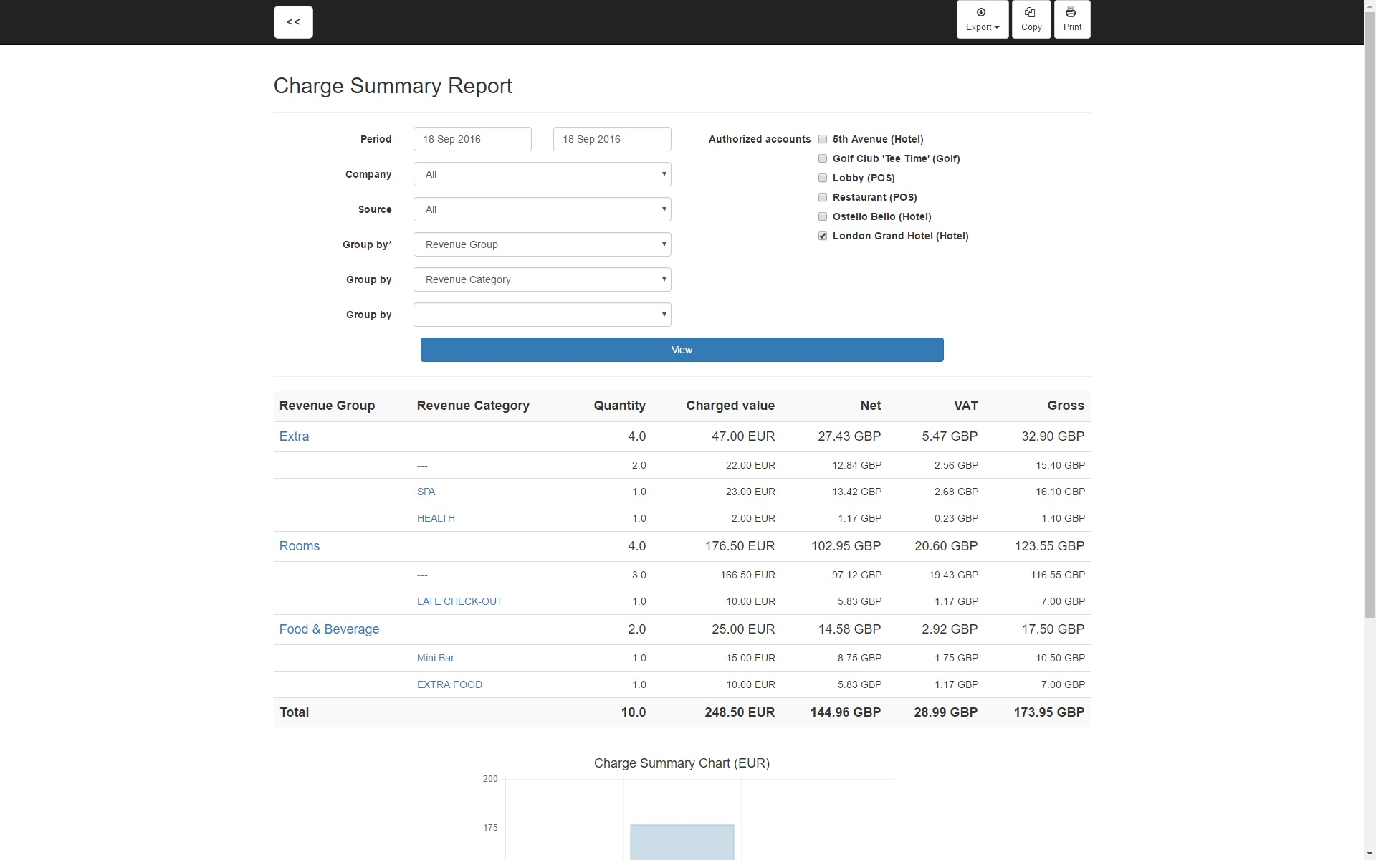
Task: Uncheck London Grand Hotel (Hotel) checkbox
Action: (823, 236)
